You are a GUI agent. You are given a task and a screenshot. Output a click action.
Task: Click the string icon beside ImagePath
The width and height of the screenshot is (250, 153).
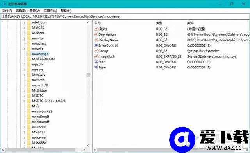96,56
